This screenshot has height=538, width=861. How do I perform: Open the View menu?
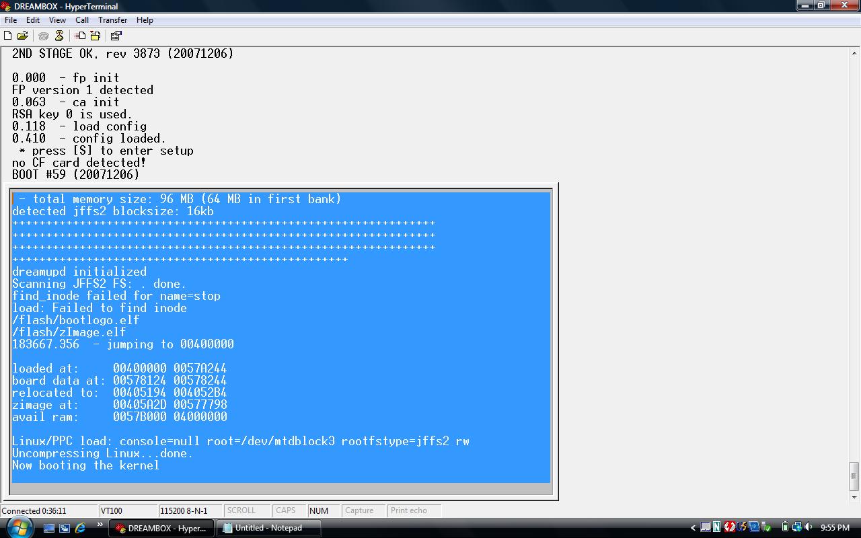(57, 20)
